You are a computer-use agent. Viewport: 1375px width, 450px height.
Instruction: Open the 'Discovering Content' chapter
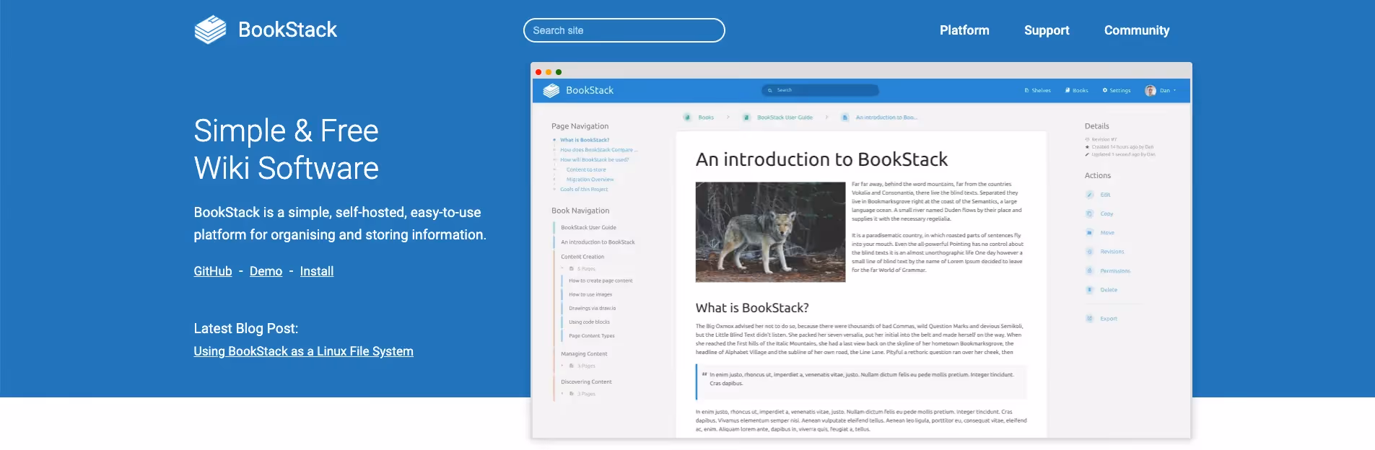coord(586,381)
